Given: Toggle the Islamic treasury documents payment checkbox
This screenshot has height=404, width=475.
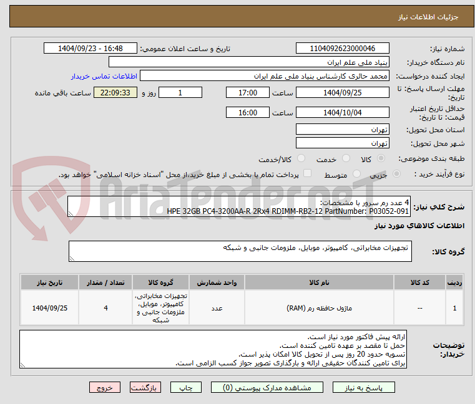Looking at the screenshot, I should [x=307, y=173].
